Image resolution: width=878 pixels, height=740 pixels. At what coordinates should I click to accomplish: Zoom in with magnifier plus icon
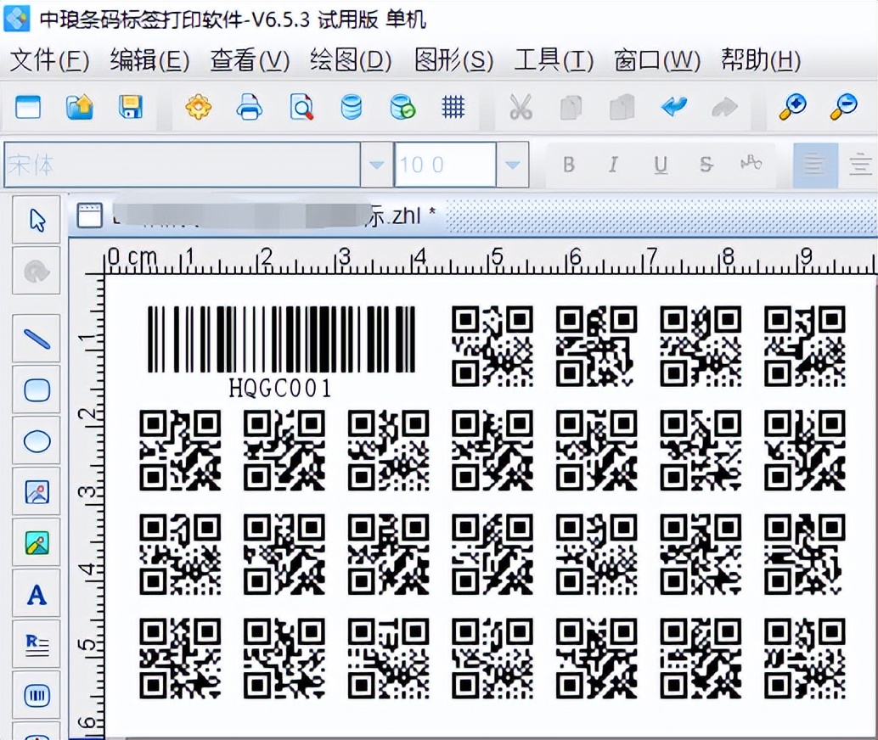[793, 106]
